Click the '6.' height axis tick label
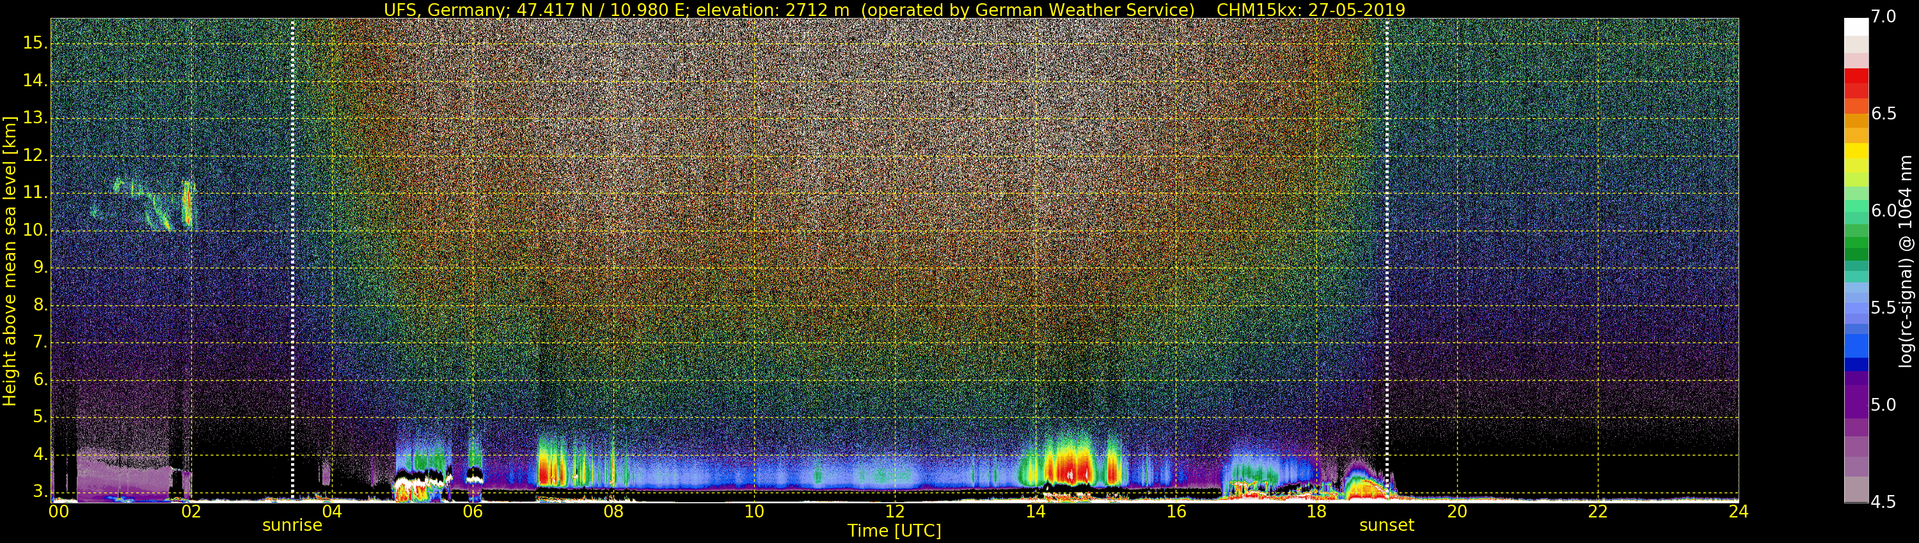Screen dimensions: 1919x543 click(x=40, y=380)
